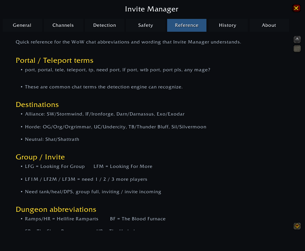305x251 pixels.
Task: Click the Dungeon abbreviations heading
Action: point(56,209)
